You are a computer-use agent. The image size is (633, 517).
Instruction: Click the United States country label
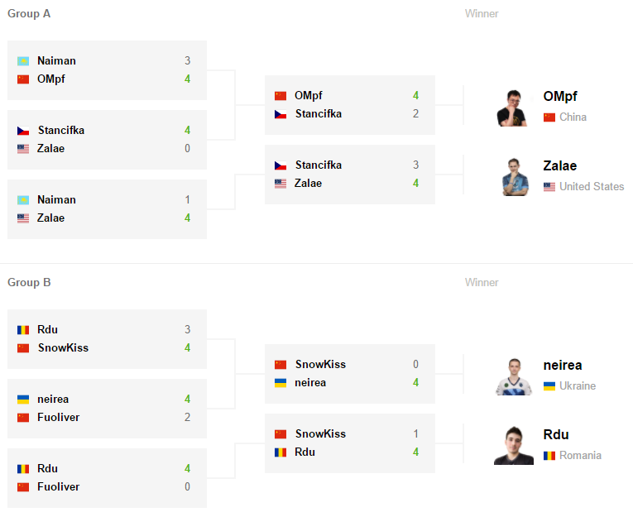tap(592, 186)
